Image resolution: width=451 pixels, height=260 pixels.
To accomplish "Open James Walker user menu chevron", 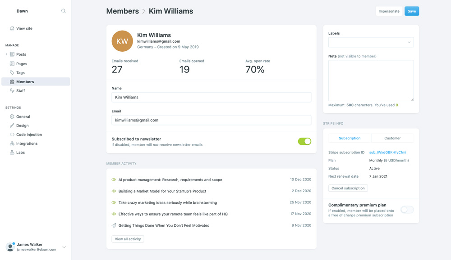I will click(64, 247).
